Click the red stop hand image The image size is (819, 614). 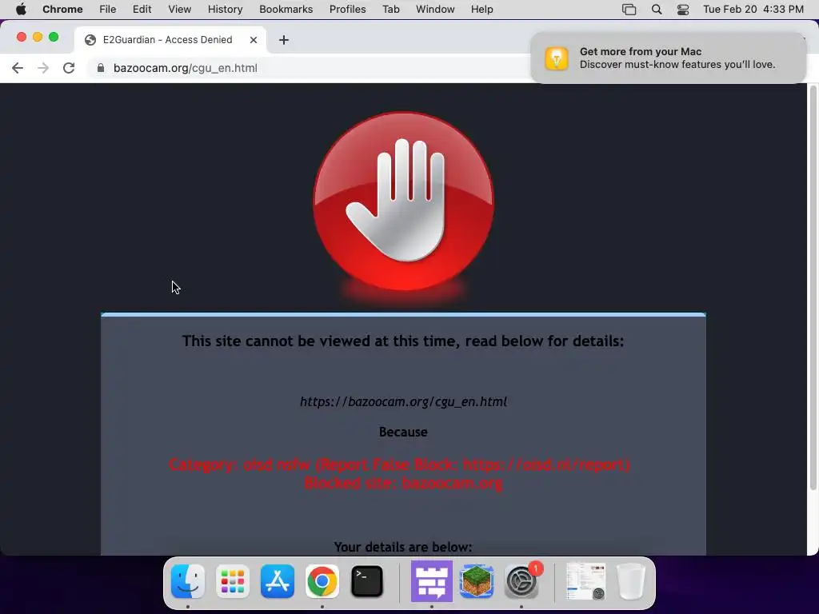point(403,201)
